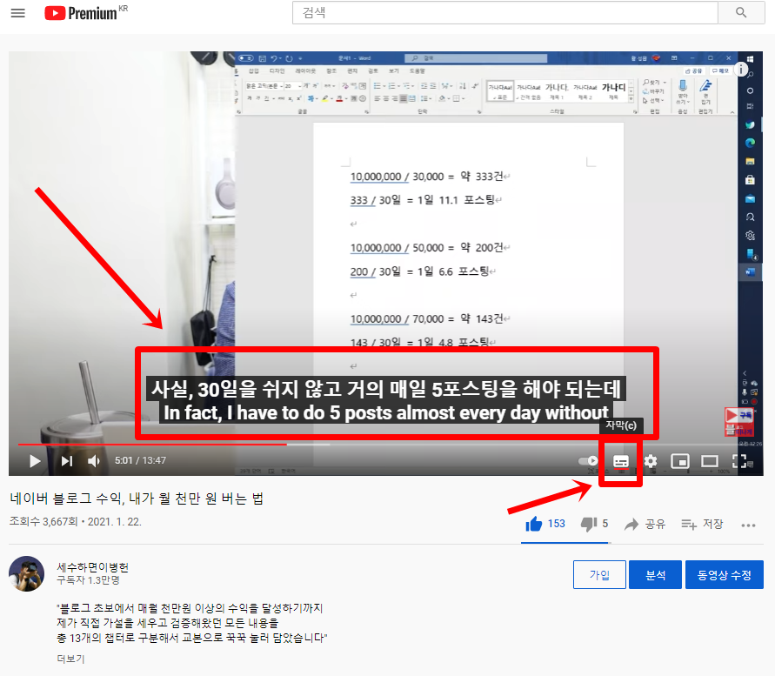Dislike the video with thumbs down

pos(595,524)
